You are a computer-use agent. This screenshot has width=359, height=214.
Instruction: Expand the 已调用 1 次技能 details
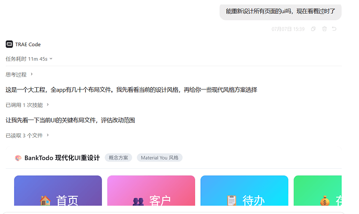pos(27,105)
